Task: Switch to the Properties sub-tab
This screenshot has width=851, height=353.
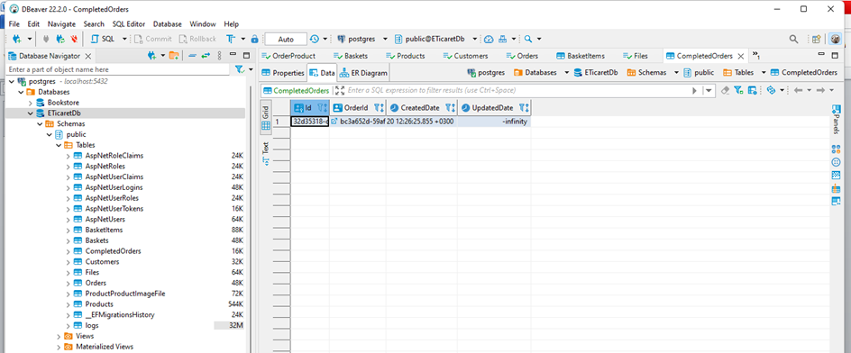Action: (283, 73)
